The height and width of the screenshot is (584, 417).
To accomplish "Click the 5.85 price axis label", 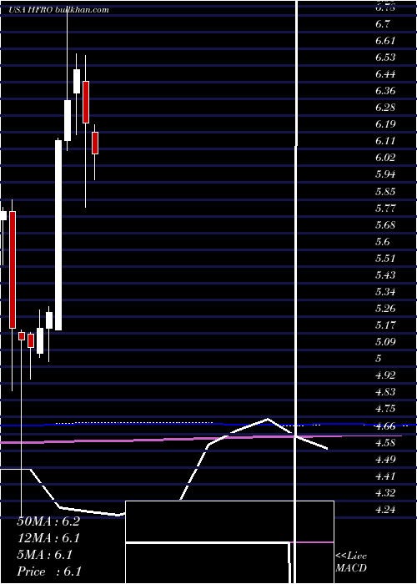I will pos(385,191).
